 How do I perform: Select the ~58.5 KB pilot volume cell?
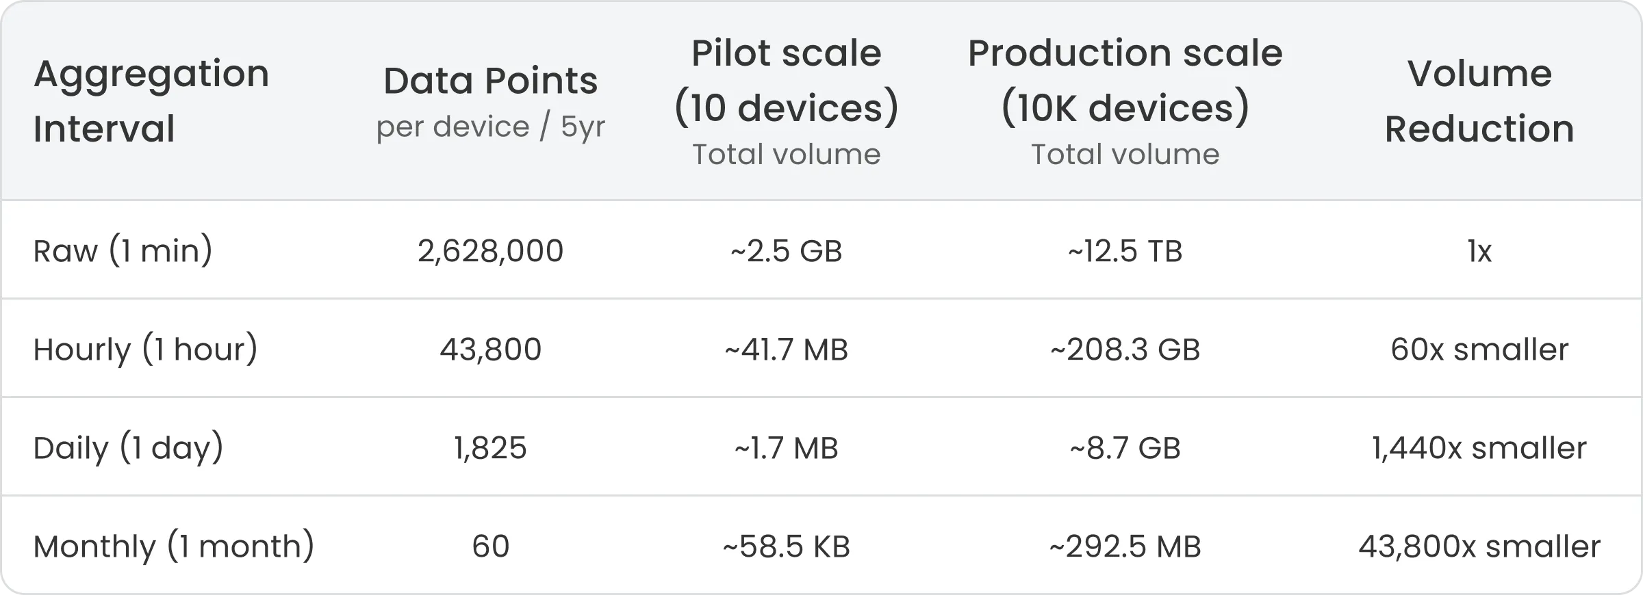click(x=786, y=546)
